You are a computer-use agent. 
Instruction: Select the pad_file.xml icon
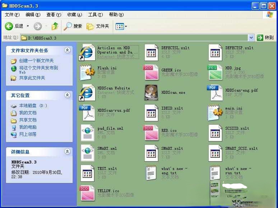pos(87,133)
